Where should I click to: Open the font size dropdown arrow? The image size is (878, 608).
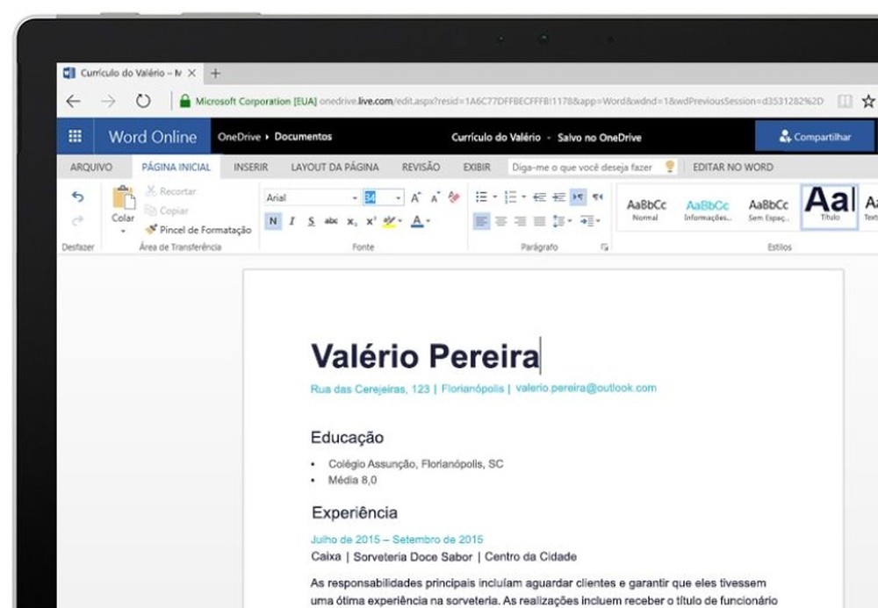pyautogui.click(x=398, y=198)
